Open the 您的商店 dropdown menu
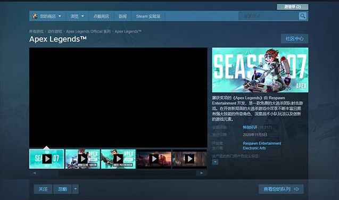The image size is (339, 200). pyautogui.click(x=47, y=16)
